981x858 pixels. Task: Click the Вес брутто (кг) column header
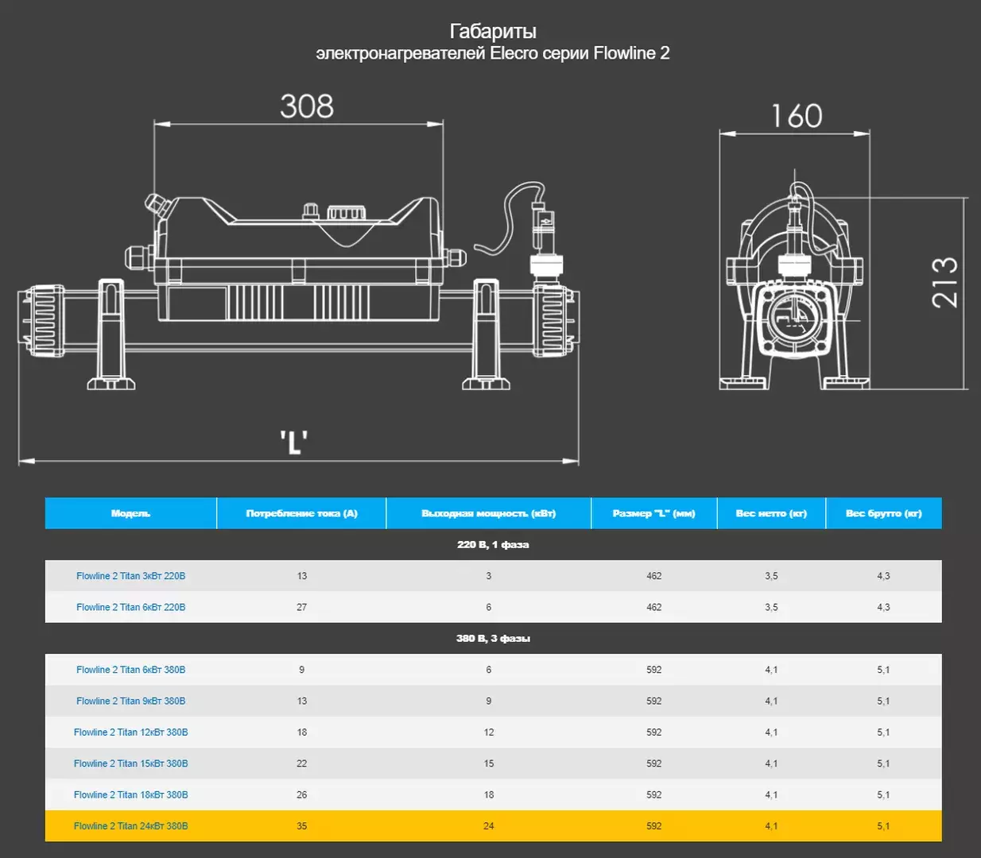coord(883,513)
